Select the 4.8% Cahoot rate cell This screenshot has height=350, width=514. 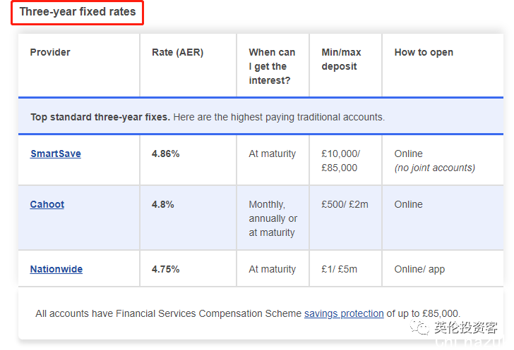coord(163,204)
